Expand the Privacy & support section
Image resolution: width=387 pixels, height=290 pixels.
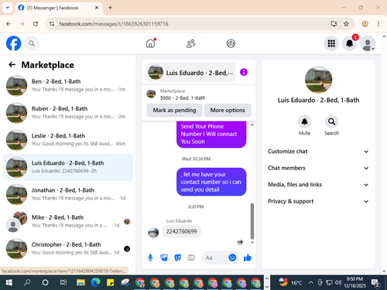click(318, 201)
